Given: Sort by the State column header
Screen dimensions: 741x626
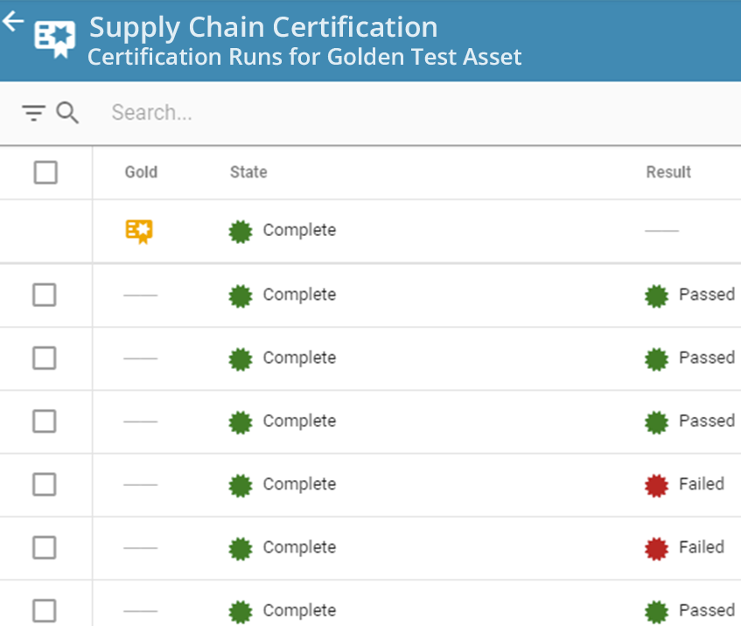Looking at the screenshot, I should click(248, 172).
